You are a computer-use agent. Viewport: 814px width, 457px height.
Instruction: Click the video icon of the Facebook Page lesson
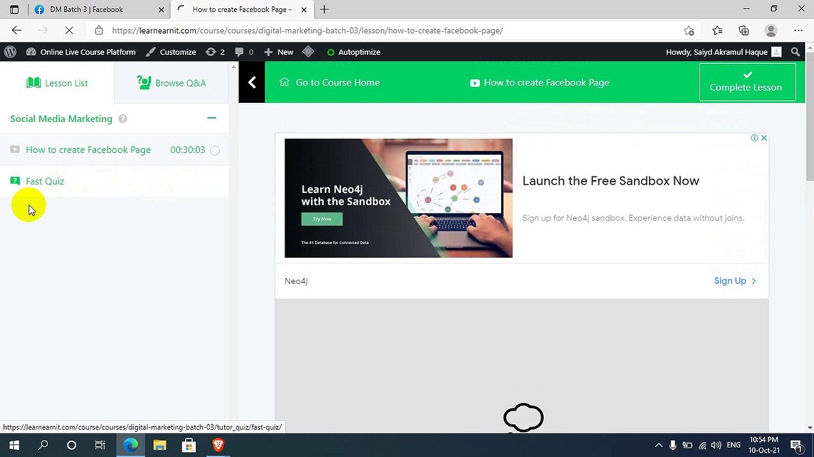15,150
